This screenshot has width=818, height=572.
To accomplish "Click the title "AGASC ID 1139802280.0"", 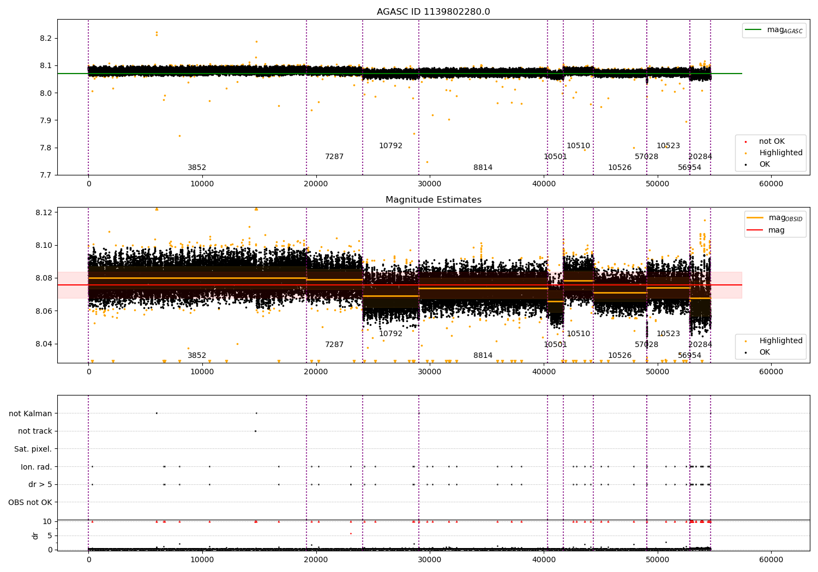I will (x=433, y=12).
